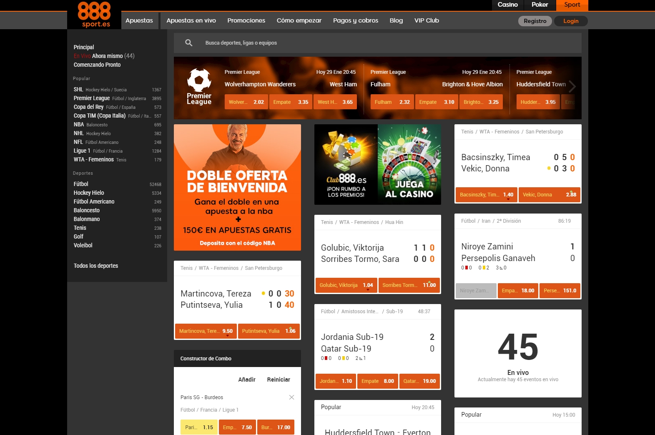Screen dimensions: 655x435
Task: Open Pagos y cobros
Action: (x=356, y=20)
